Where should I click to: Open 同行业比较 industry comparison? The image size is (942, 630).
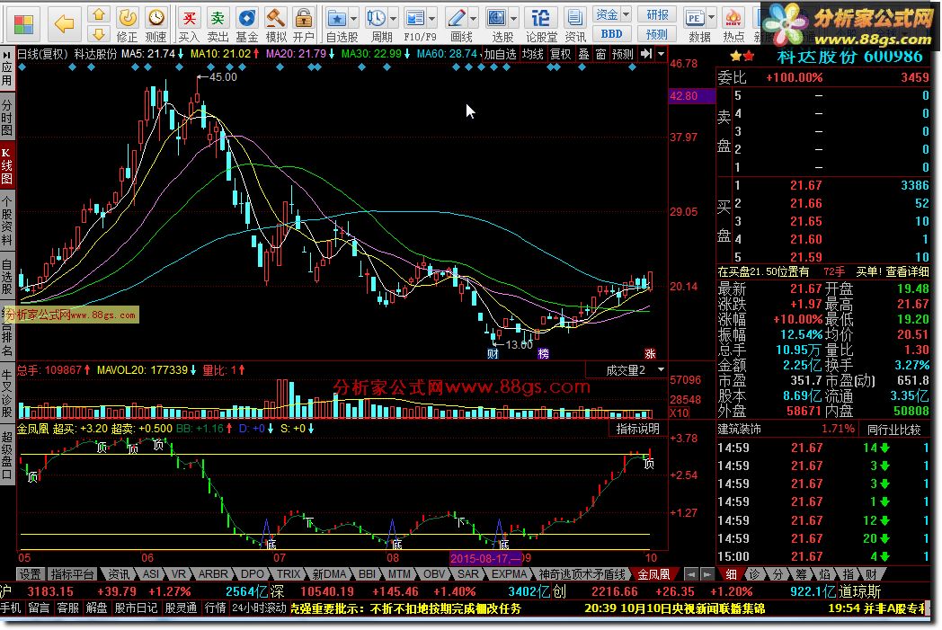point(894,430)
